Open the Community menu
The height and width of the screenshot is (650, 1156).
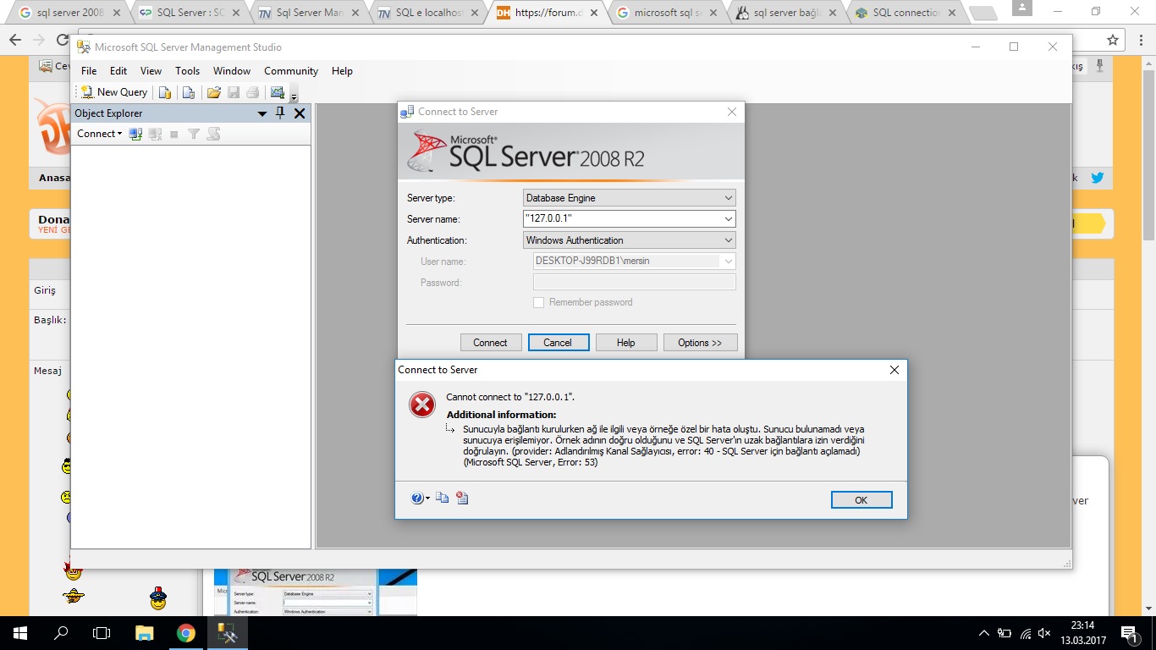[291, 71]
